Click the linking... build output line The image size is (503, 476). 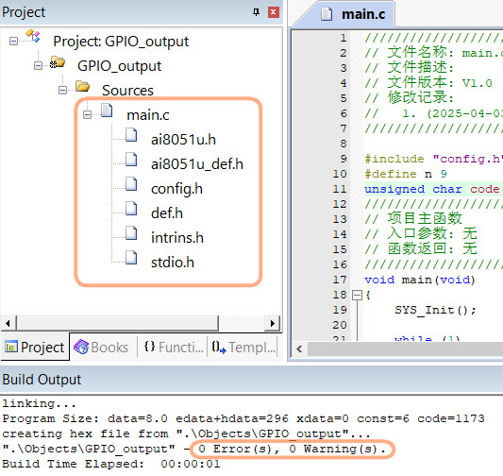tap(39, 403)
